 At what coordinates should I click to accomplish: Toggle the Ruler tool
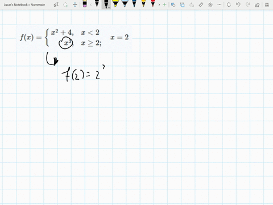(201, 5)
